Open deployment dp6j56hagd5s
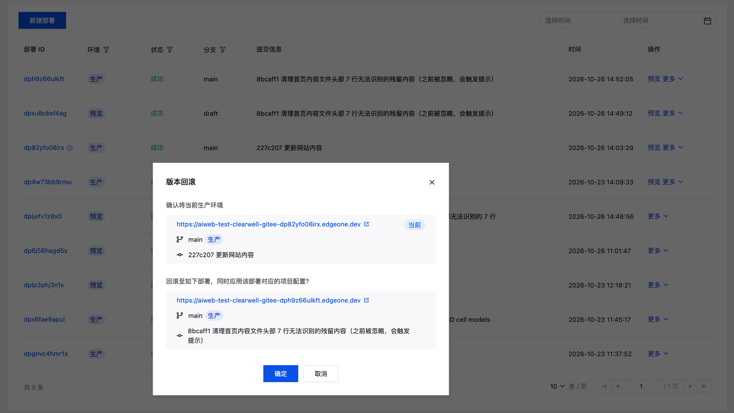This screenshot has height=413, width=734. pos(46,251)
